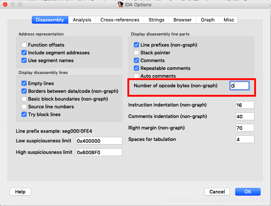Enable the Auto comments checkbox

[x=136, y=76]
